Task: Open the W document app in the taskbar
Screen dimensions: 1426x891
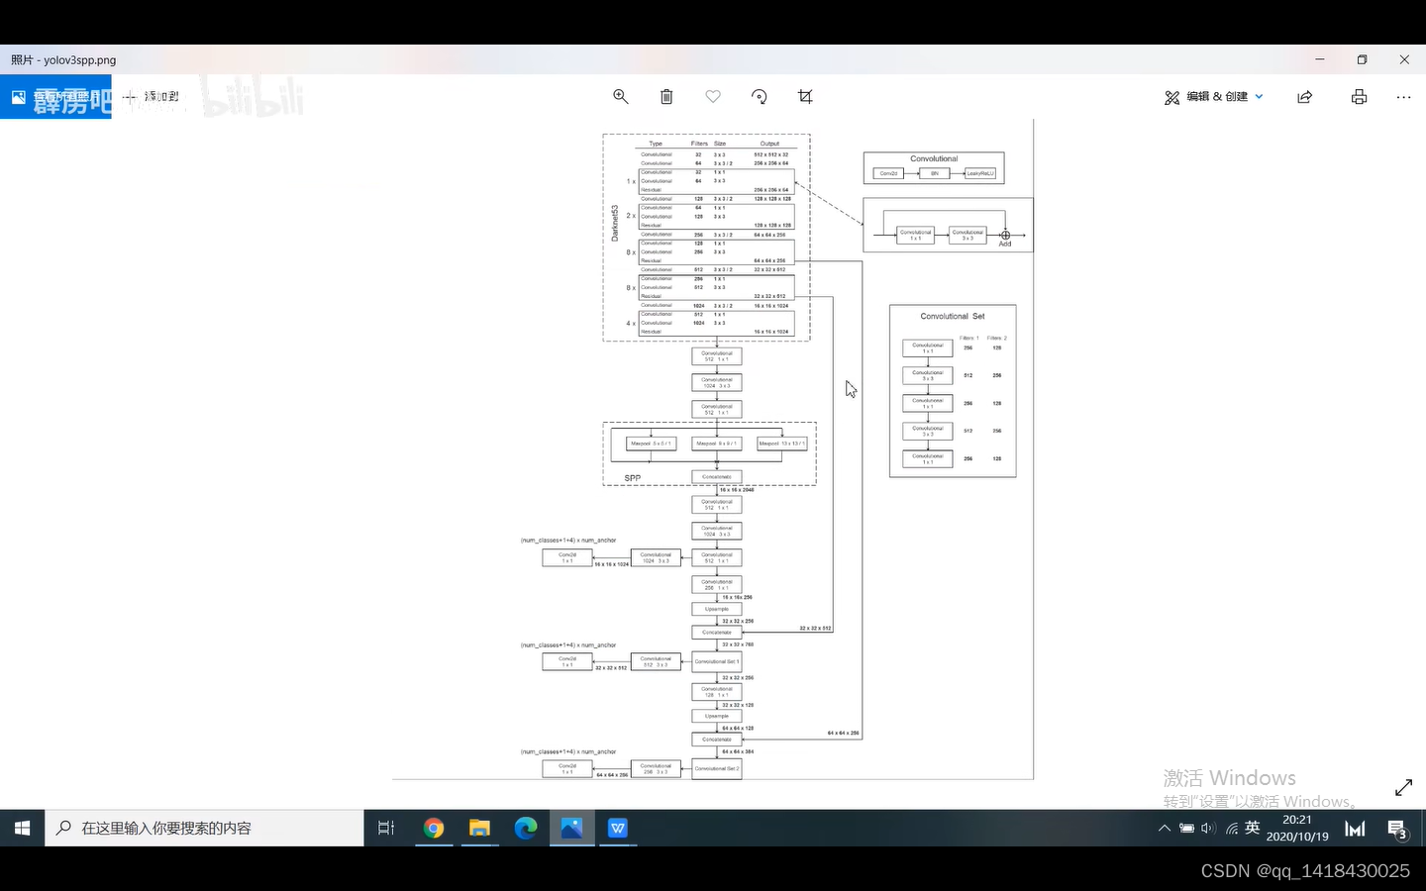Action: [618, 828]
